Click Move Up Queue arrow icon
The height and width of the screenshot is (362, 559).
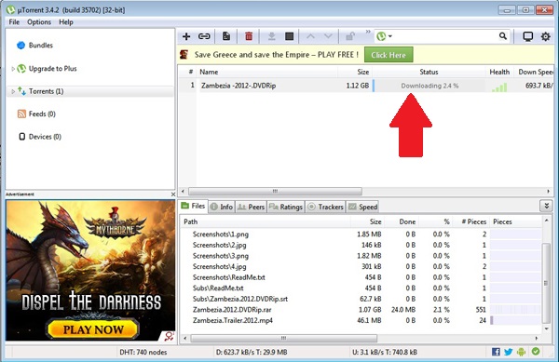[310, 36]
